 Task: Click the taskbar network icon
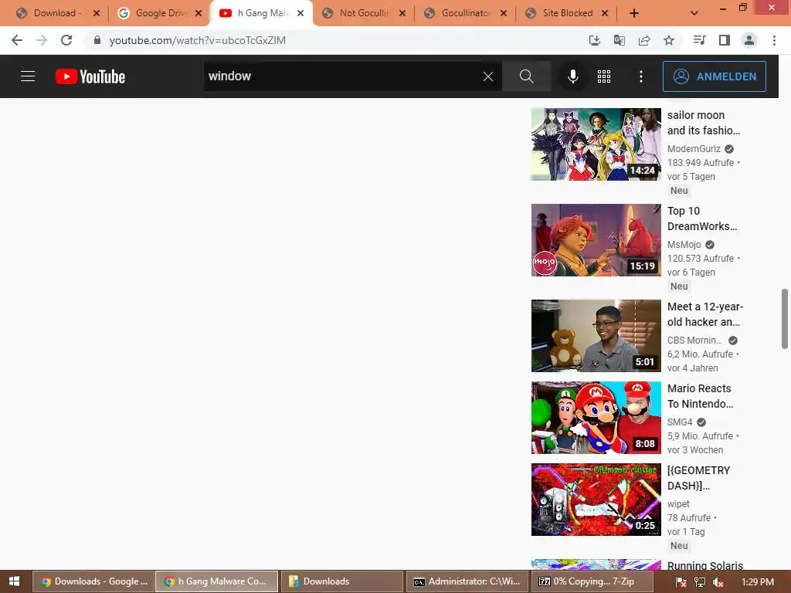700,582
